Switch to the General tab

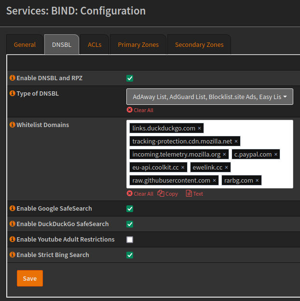point(25,44)
